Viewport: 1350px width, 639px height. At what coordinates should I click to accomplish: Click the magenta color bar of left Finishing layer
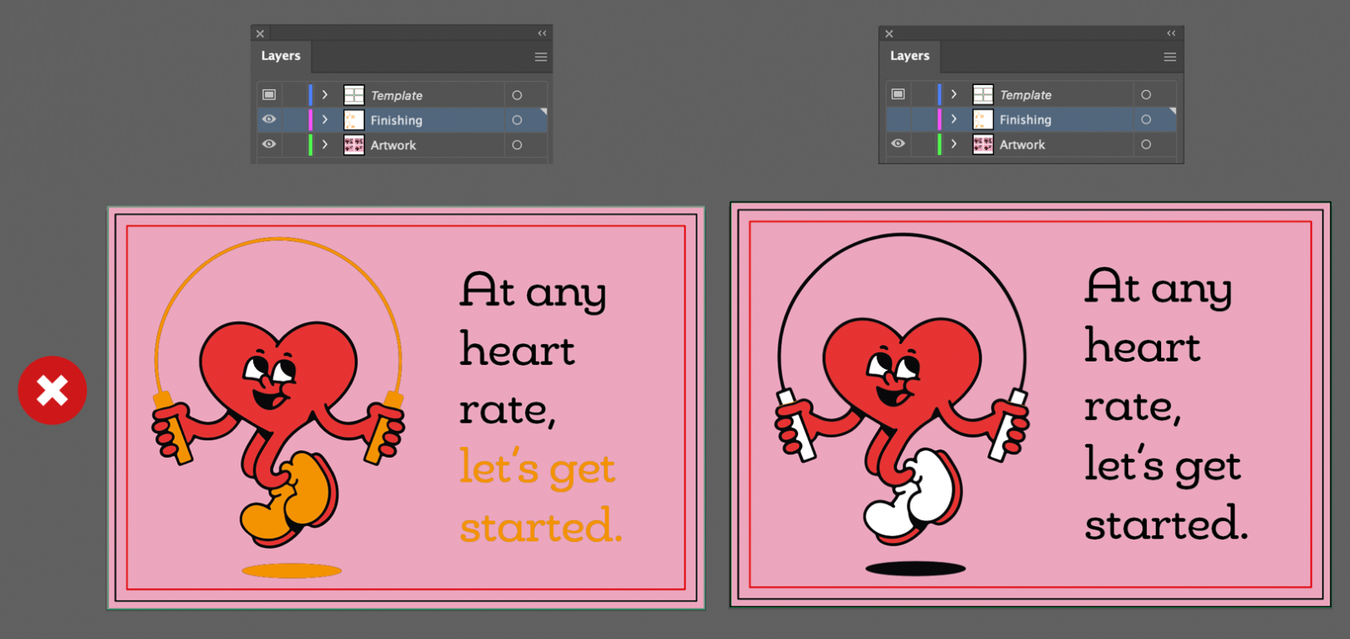[310, 120]
